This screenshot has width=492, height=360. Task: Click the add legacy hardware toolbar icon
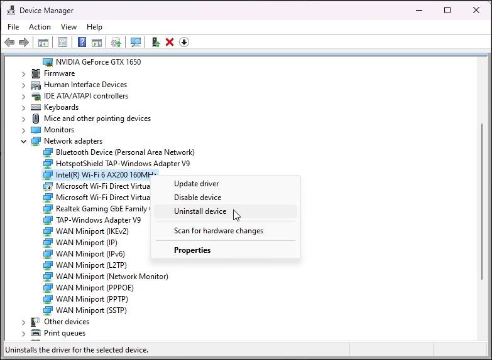(156, 42)
